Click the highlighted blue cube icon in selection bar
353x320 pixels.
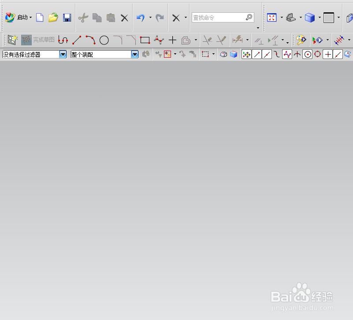coord(234,54)
